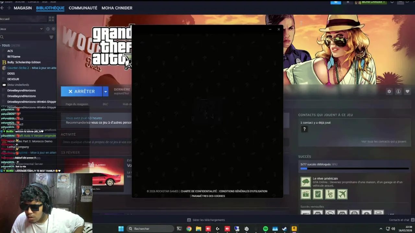
Task: Click the taskbar Rechercher search box
Action: tap(150, 229)
